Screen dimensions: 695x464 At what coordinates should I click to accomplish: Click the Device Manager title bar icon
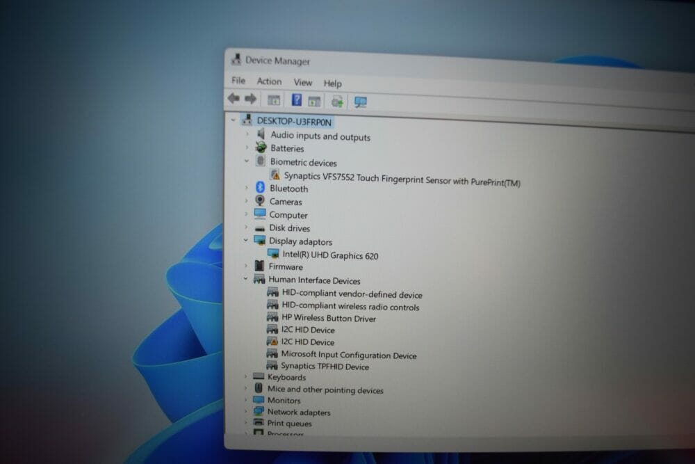coord(236,59)
